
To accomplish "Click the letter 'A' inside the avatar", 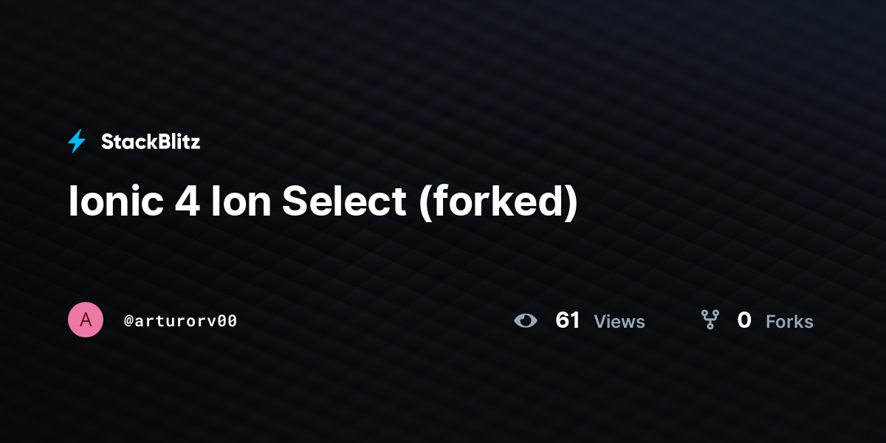I will tap(86, 320).
